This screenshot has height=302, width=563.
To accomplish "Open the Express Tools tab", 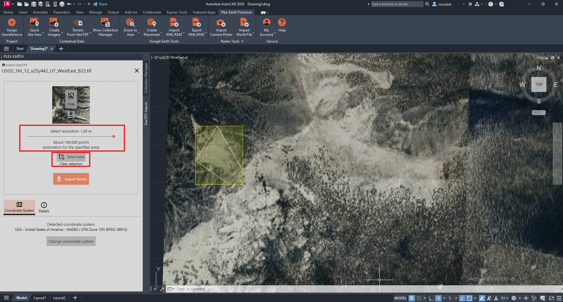I will point(177,12).
